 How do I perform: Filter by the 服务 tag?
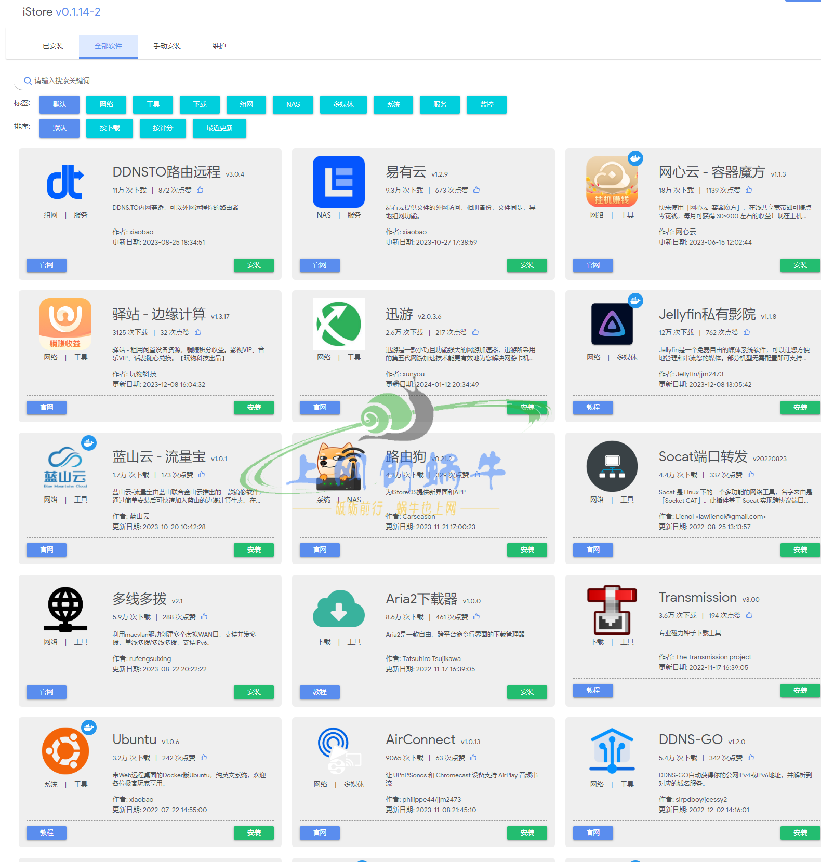pos(440,104)
